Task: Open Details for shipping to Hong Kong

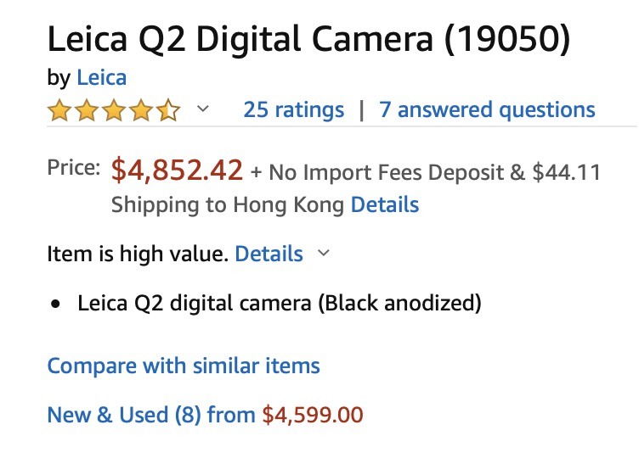Action: [x=385, y=204]
